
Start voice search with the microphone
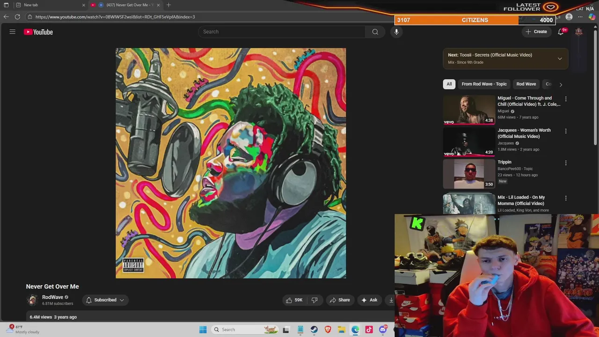pos(396,32)
